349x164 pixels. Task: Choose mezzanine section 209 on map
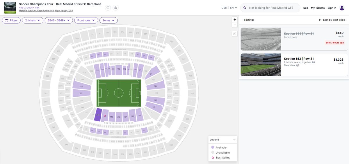pos(92,56)
